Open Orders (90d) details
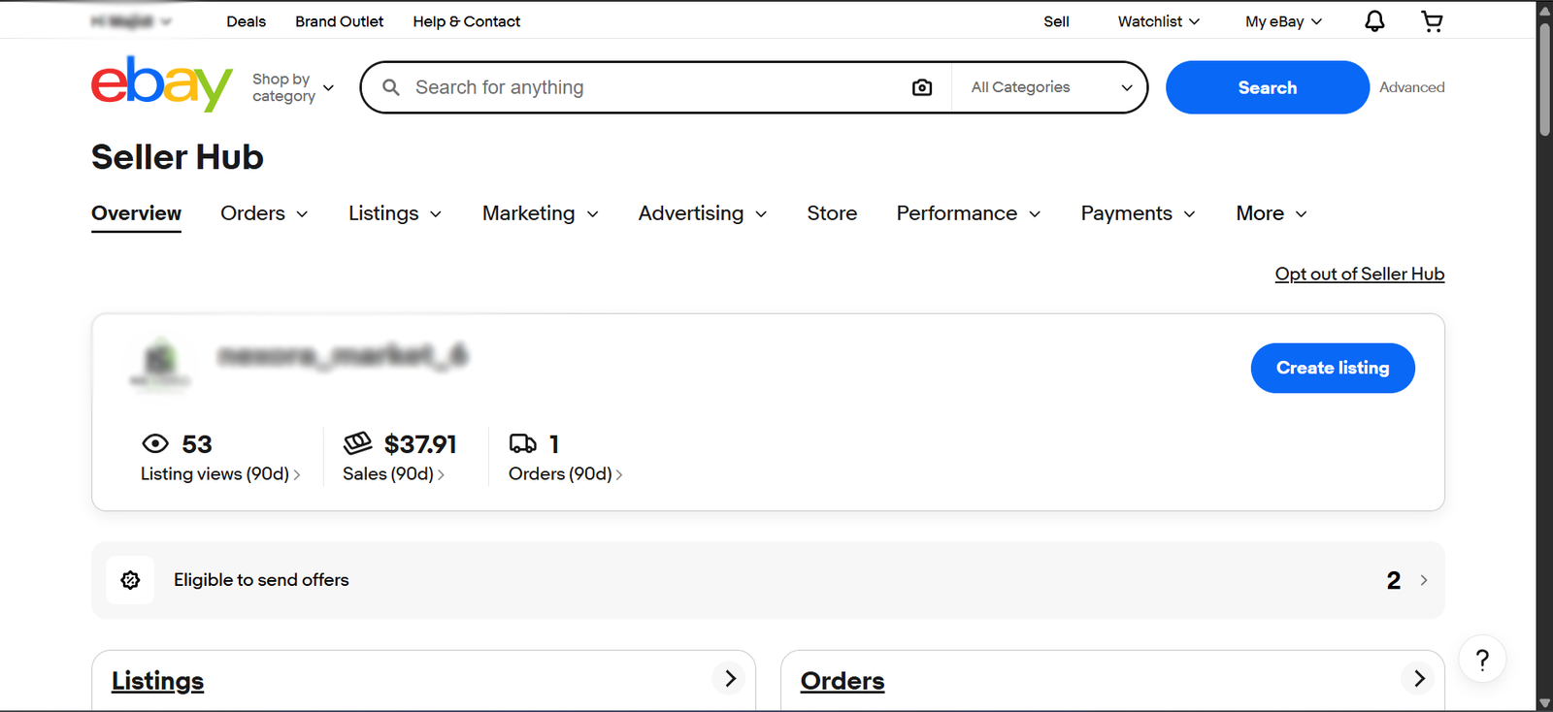The height and width of the screenshot is (712, 1553). [x=565, y=473]
